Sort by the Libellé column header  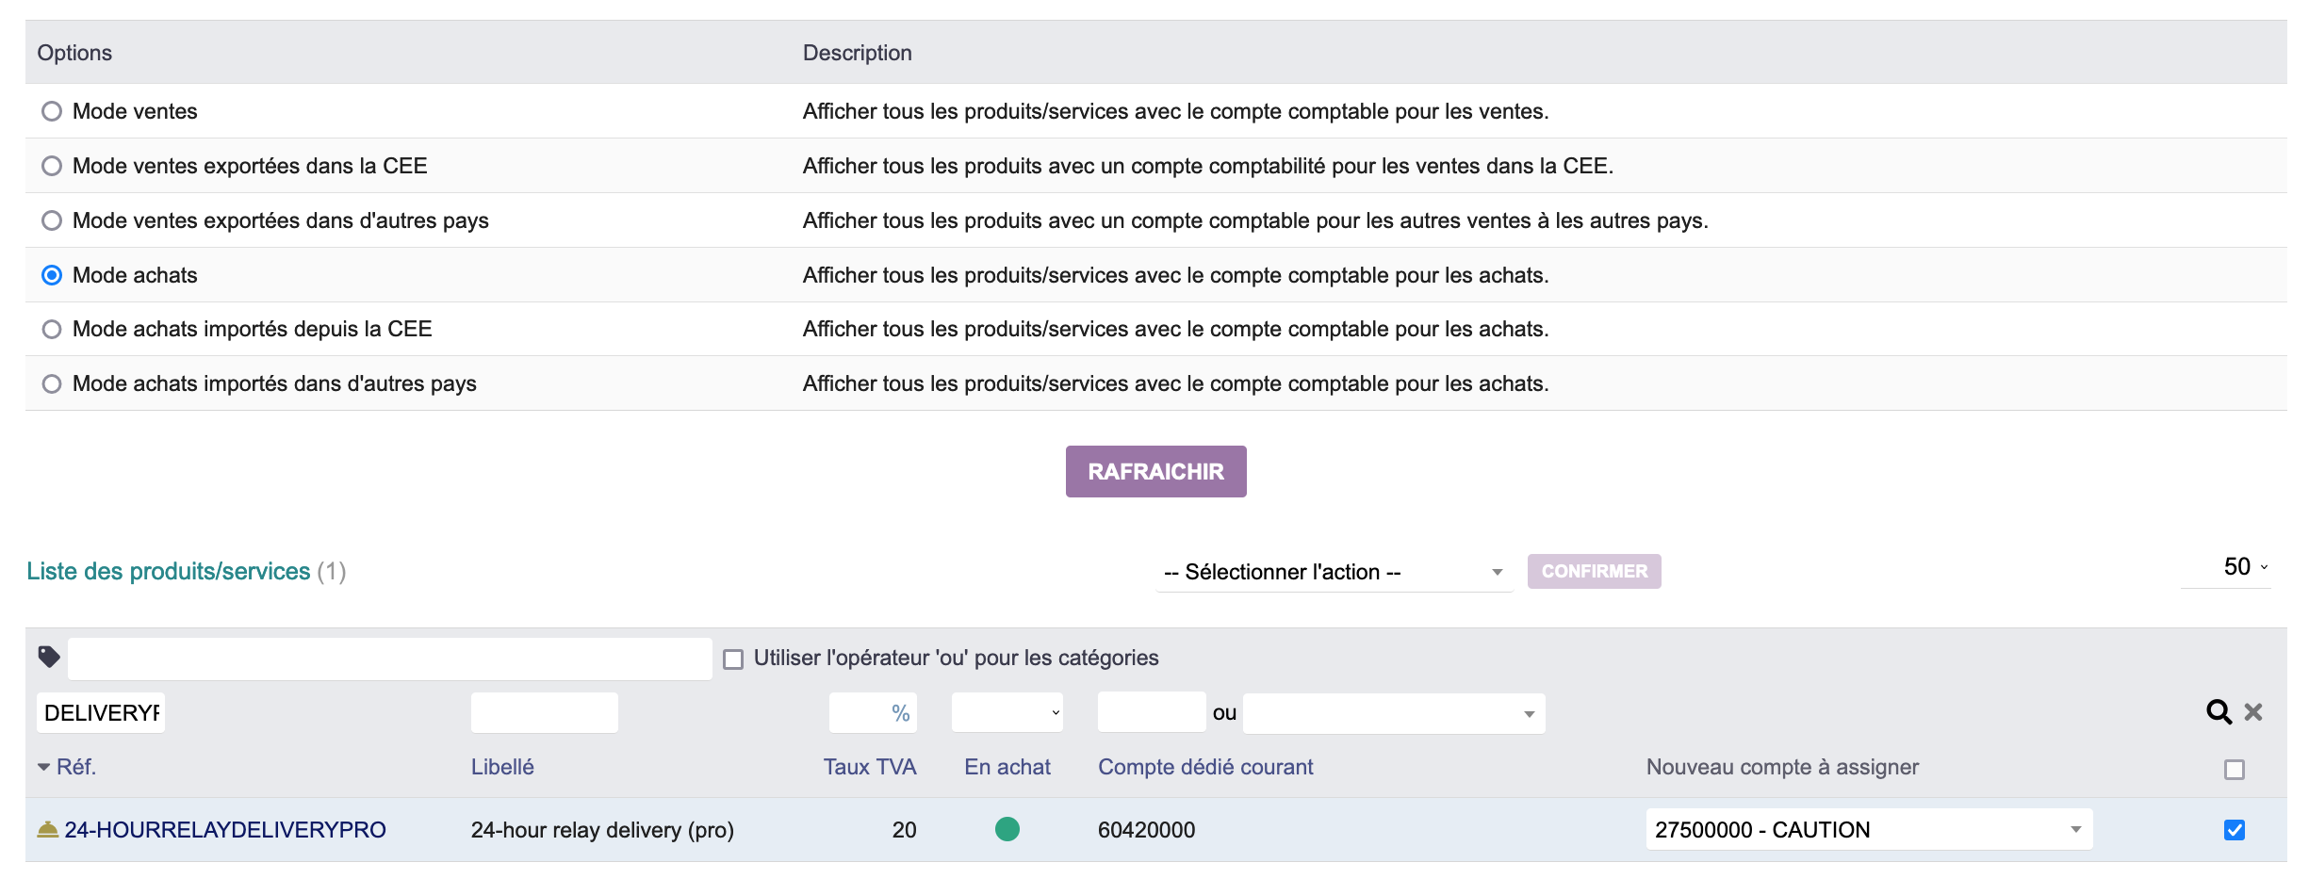click(502, 766)
